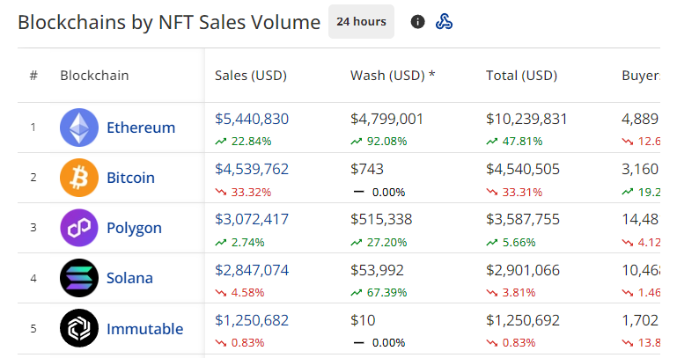Sort by the Total (USD) column header

(521, 76)
